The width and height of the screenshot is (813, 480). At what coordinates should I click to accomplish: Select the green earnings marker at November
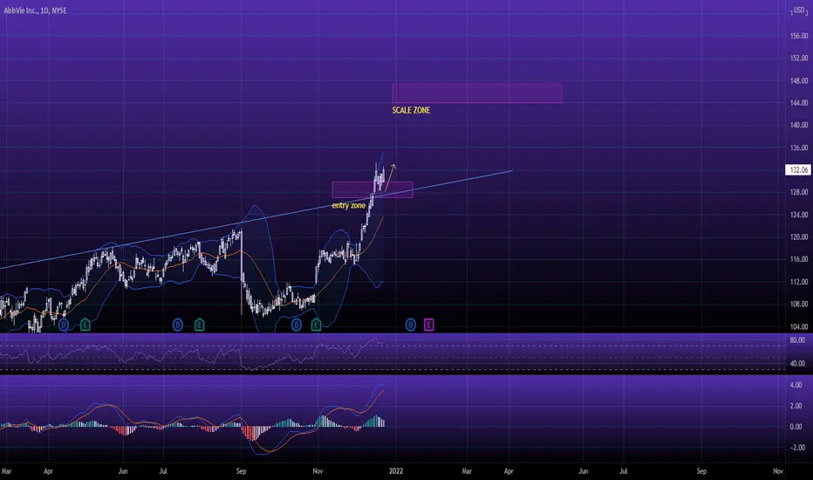pyautogui.click(x=316, y=325)
